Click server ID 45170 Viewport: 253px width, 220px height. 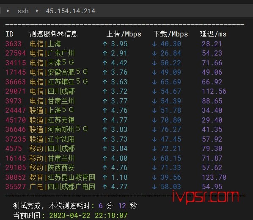(16, 120)
